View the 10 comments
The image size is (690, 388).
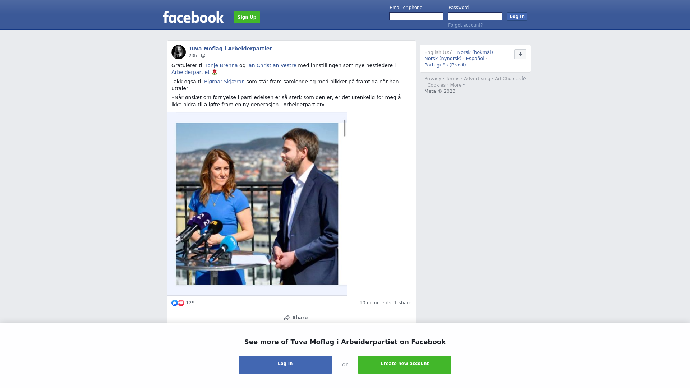tap(376, 303)
